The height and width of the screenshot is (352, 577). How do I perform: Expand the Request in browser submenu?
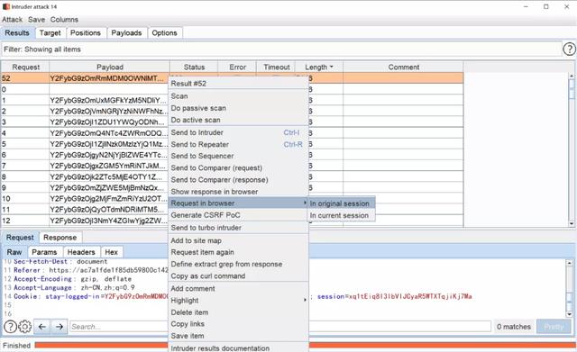(238, 203)
